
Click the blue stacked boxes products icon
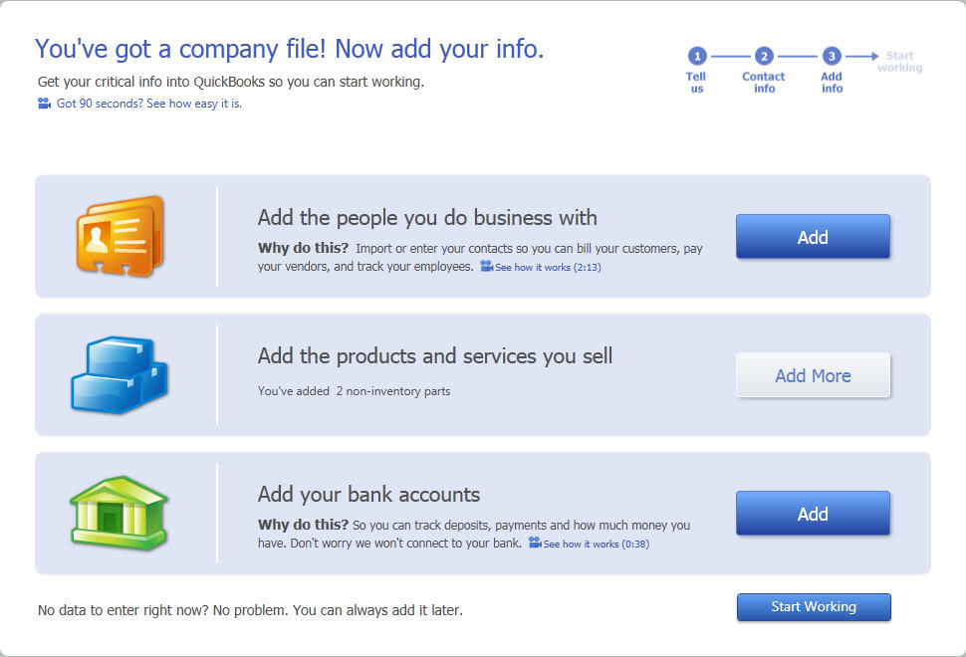point(120,375)
